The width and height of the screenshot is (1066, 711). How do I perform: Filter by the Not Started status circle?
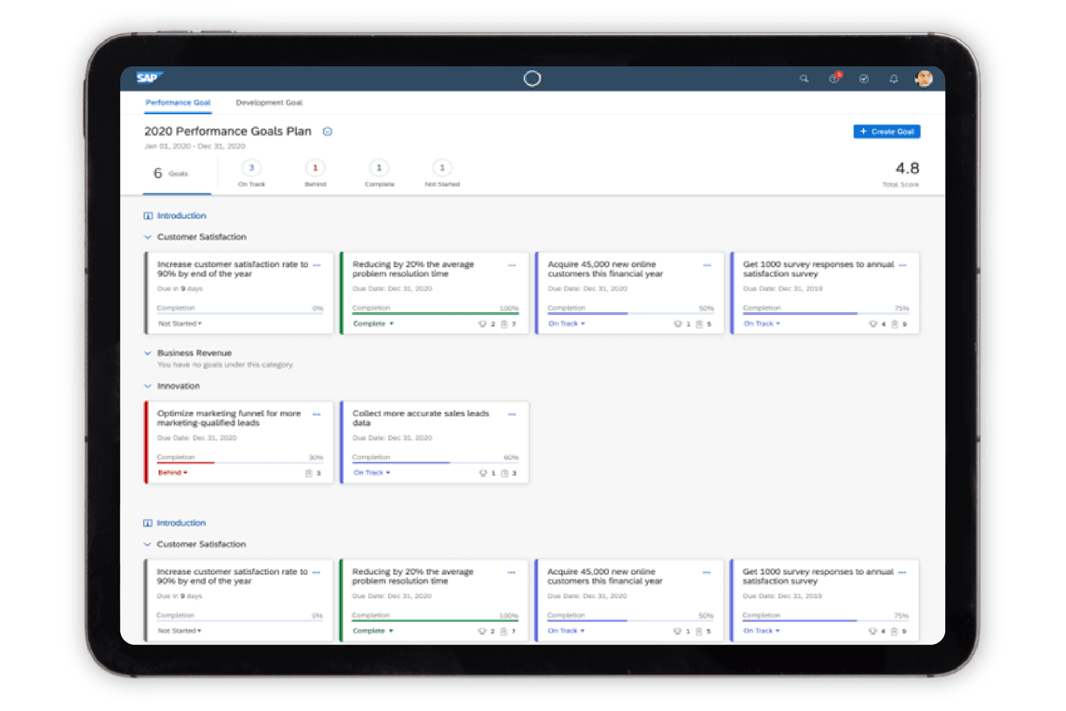(x=442, y=168)
